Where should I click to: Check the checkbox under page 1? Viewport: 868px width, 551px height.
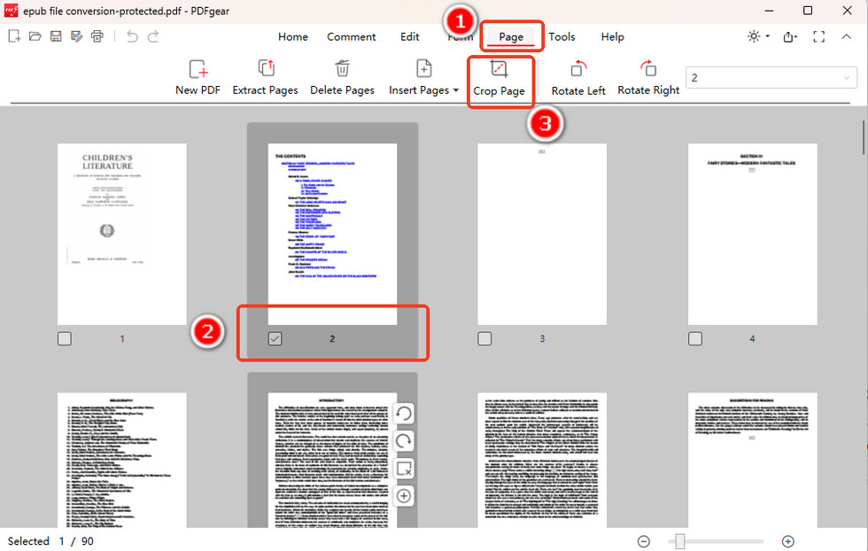(x=65, y=338)
